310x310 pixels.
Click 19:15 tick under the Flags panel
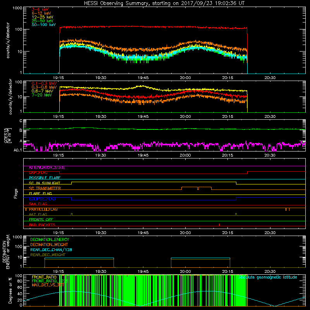click(x=59, y=233)
